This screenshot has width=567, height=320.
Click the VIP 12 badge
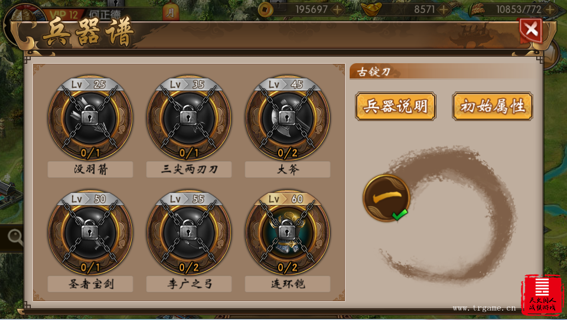point(64,15)
